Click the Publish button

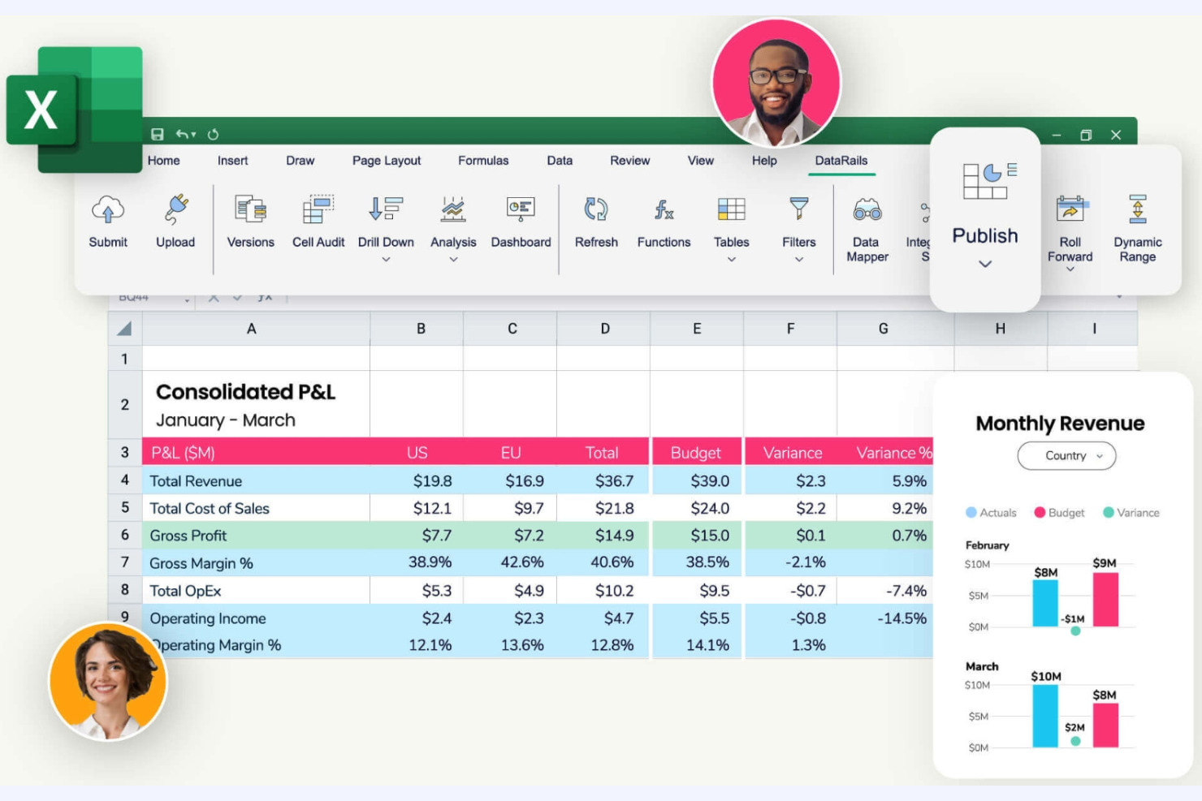985,235
